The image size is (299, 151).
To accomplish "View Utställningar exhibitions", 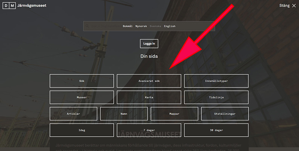I will click(x=225, y=114).
